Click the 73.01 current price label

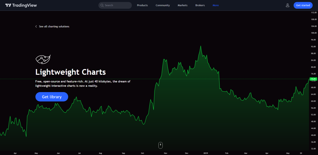[x=313, y=79]
